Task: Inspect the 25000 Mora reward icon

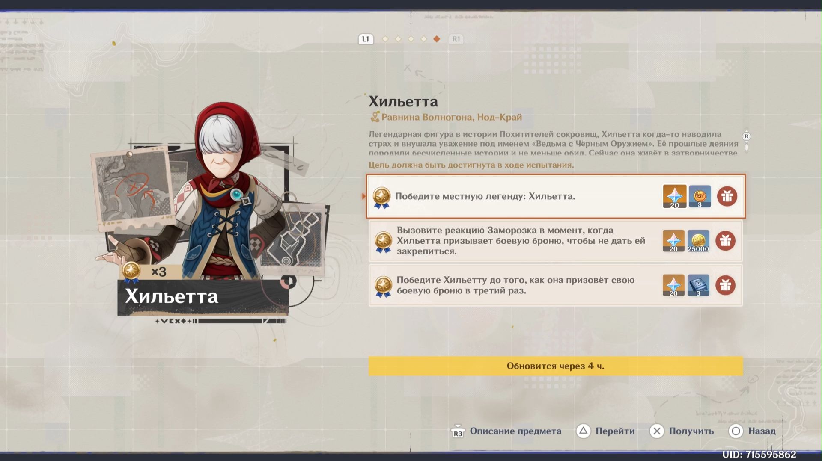Action: coord(698,241)
